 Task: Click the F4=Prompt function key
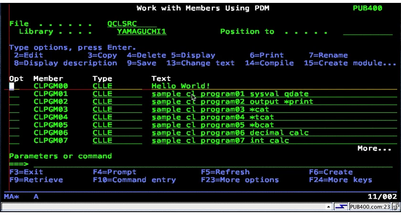click(x=115, y=172)
